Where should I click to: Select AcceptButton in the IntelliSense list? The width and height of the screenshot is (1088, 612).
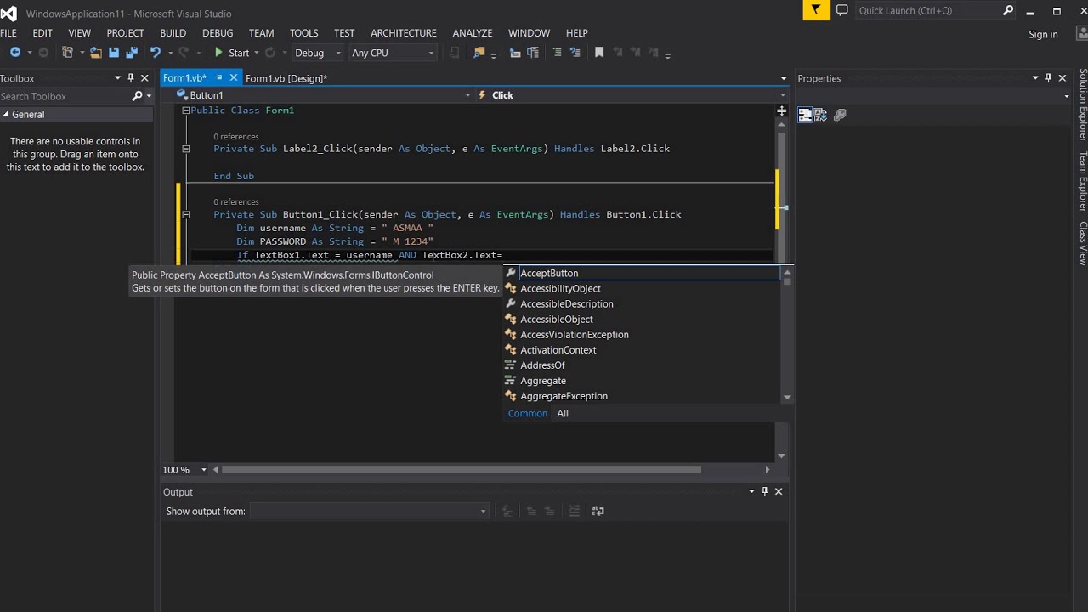coord(642,273)
